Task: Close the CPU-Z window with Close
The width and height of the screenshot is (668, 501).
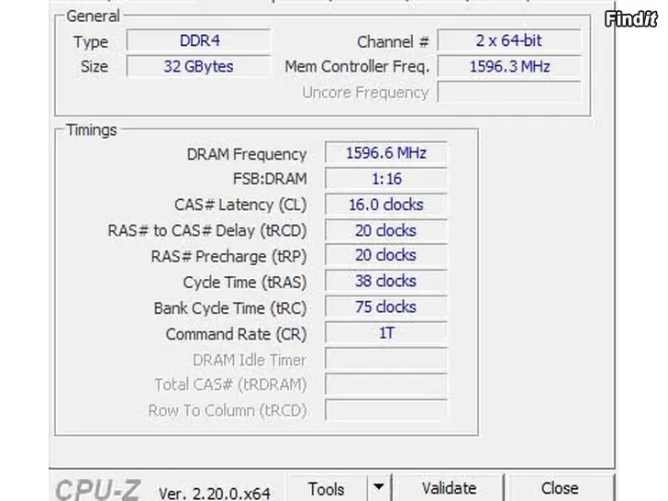Action: 560,488
